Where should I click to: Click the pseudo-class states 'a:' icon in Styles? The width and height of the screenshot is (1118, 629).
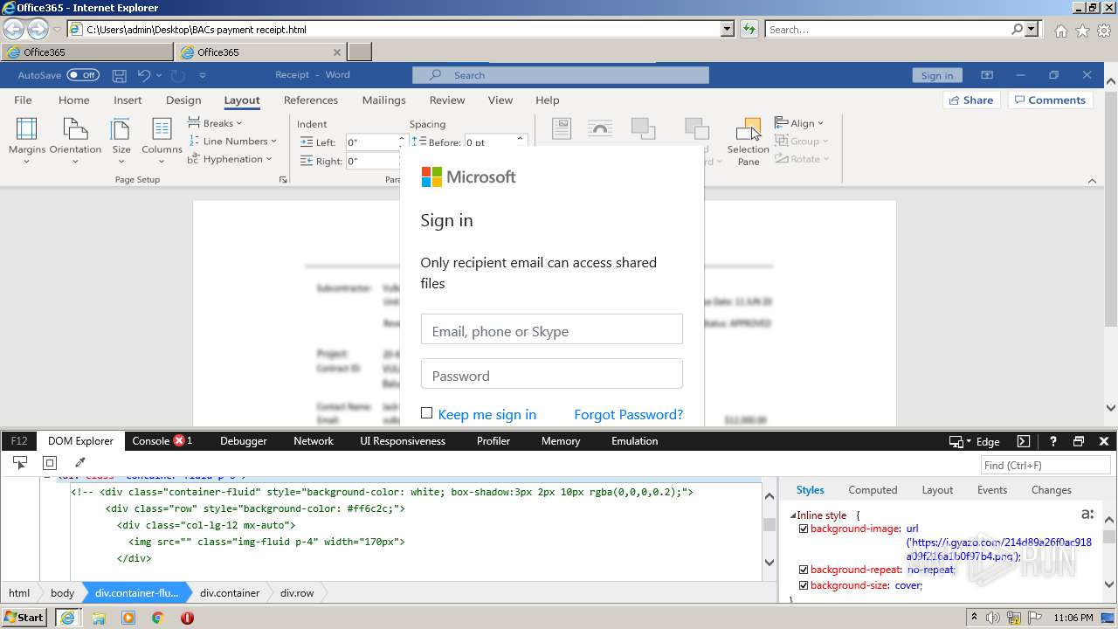(x=1088, y=514)
